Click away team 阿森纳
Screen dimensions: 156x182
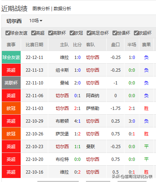tap(93, 96)
